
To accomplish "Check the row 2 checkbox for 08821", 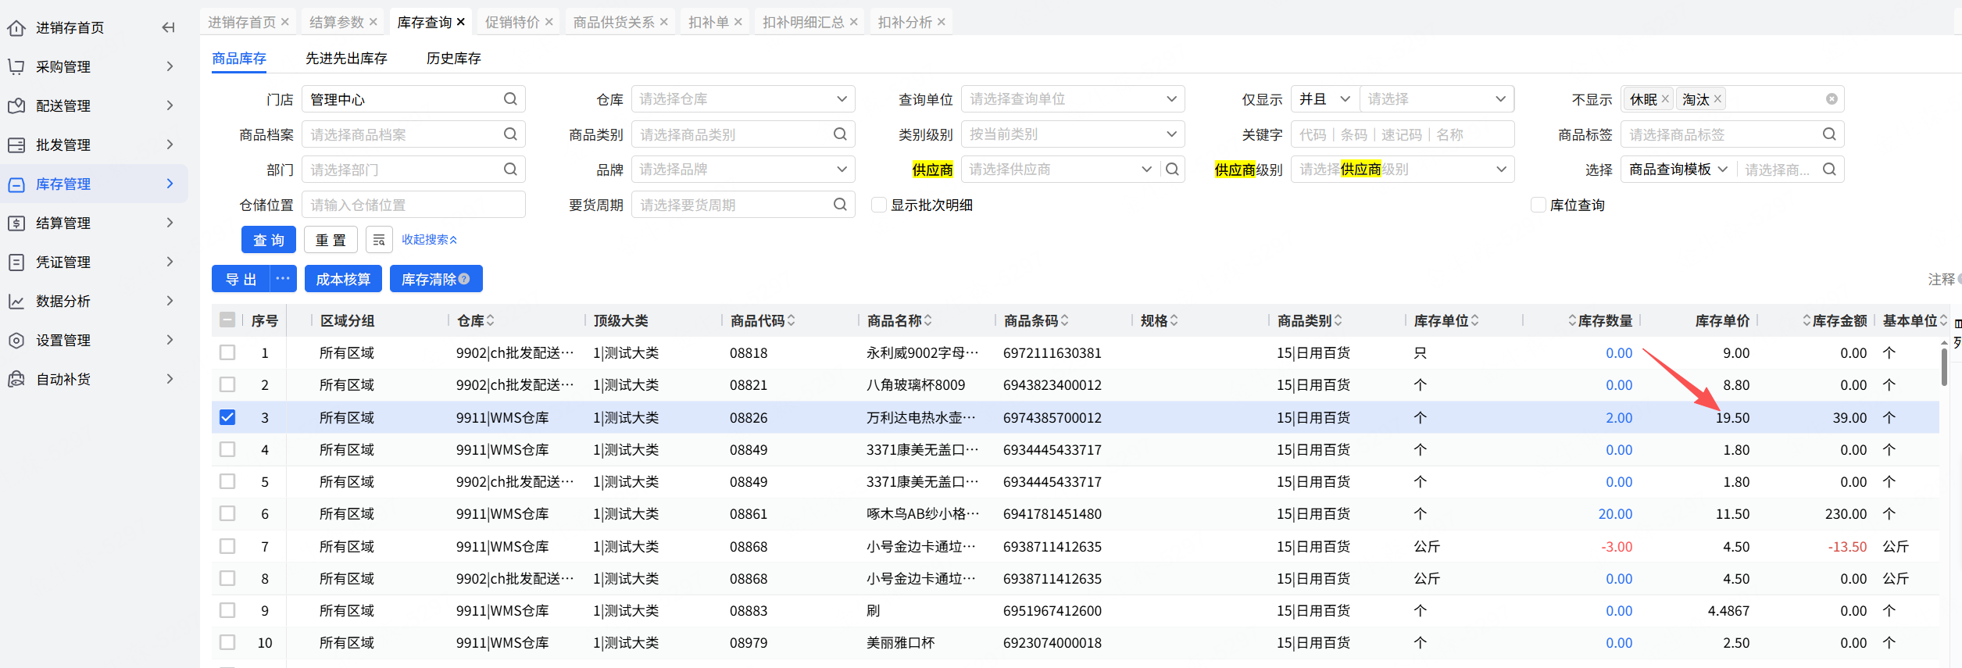I will [x=227, y=384].
